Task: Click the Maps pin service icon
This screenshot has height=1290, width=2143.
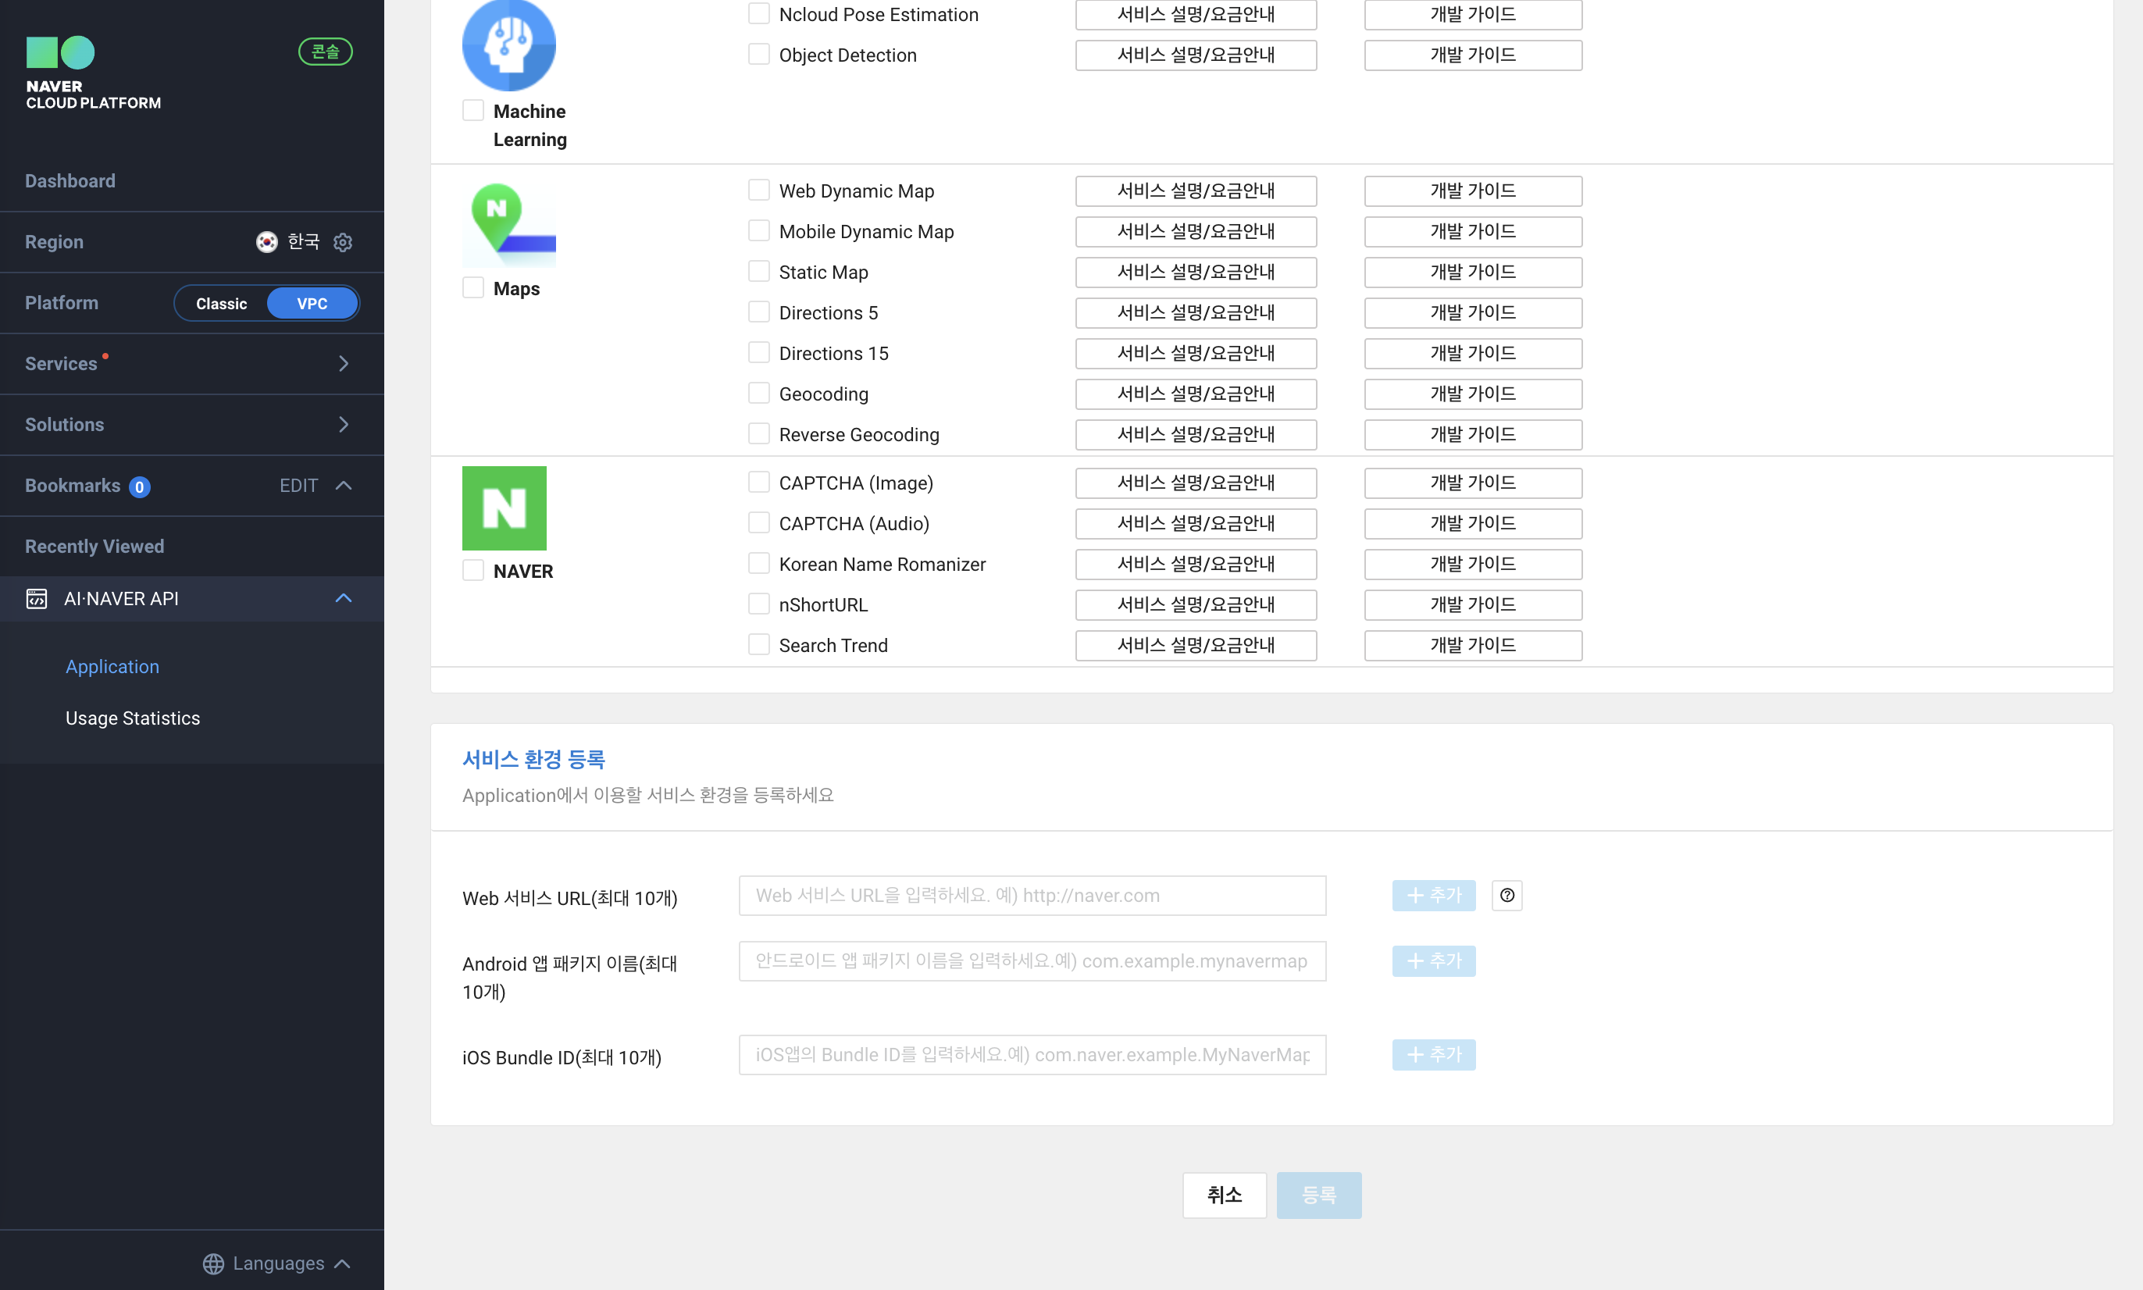Action: coord(508,224)
